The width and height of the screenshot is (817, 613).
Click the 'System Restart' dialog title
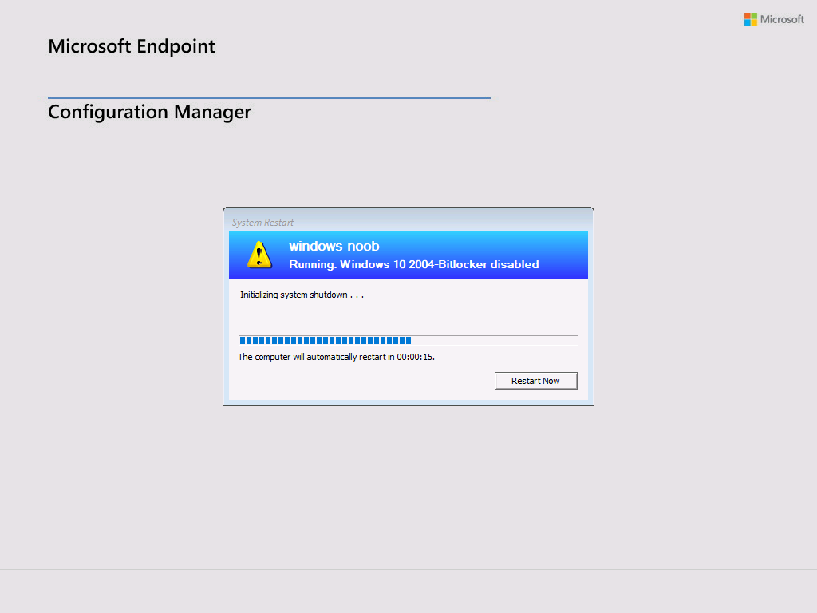pyautogui.click(x=262, y=223)
